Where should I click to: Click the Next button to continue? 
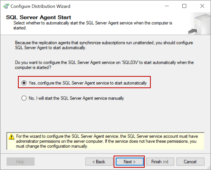(129, 161)
